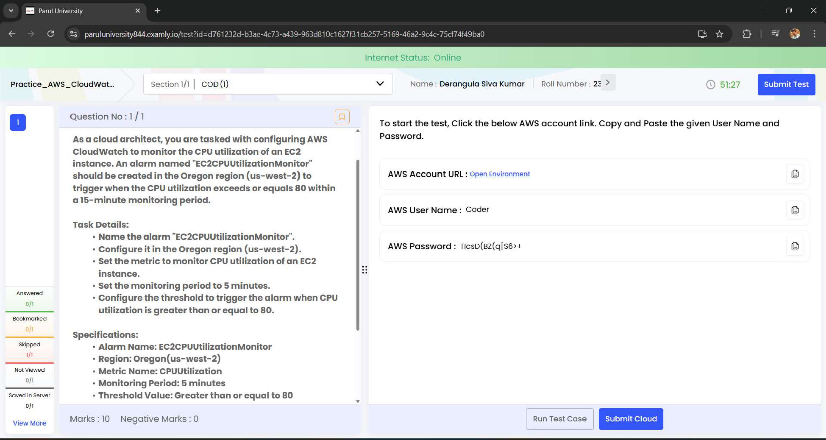Click the Not Viewed 0/1 status

[x=29, y=375]
